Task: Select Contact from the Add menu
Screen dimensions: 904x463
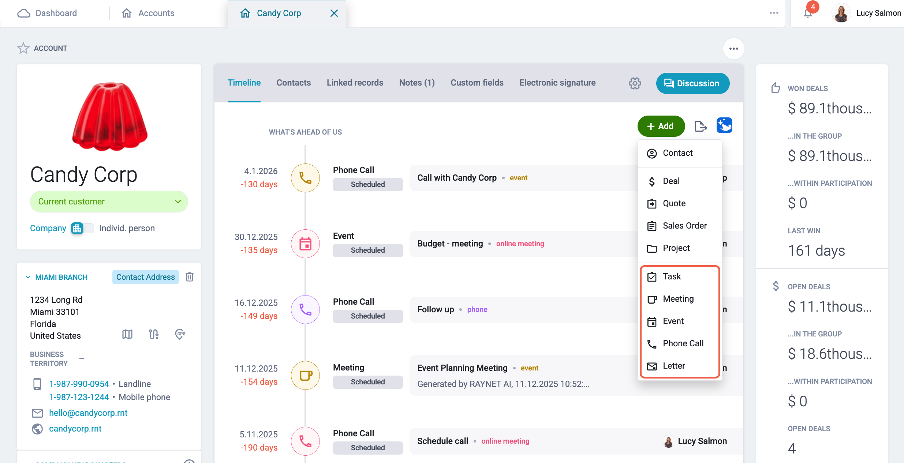Action: tap(680, 153)
